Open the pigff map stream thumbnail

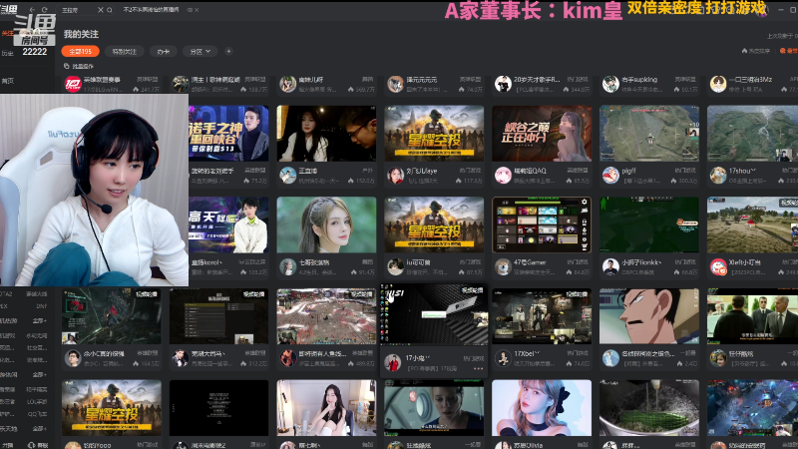649,134
